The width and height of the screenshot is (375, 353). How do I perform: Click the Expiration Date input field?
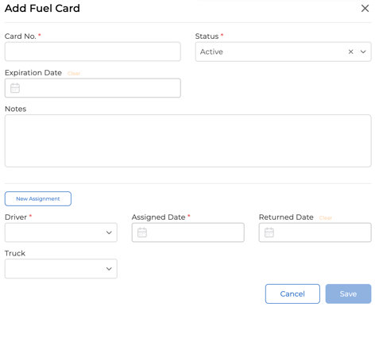pos(93,88)
